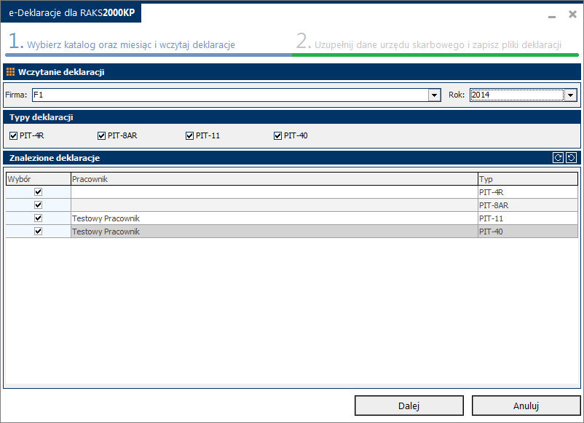Close the e-Deklaracje window
The width and height of the screenshot is (584, 423).
572,15
